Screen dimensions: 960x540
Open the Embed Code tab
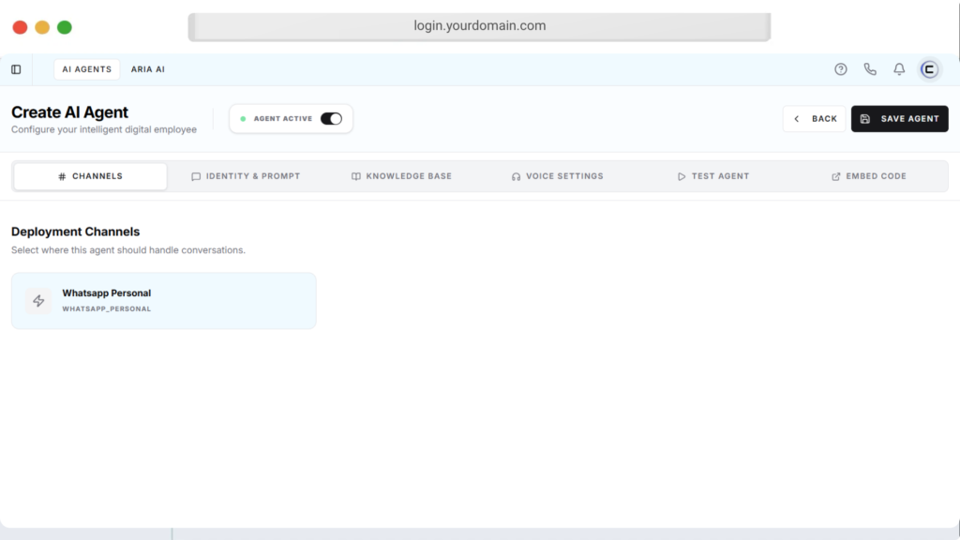[868, 176]
